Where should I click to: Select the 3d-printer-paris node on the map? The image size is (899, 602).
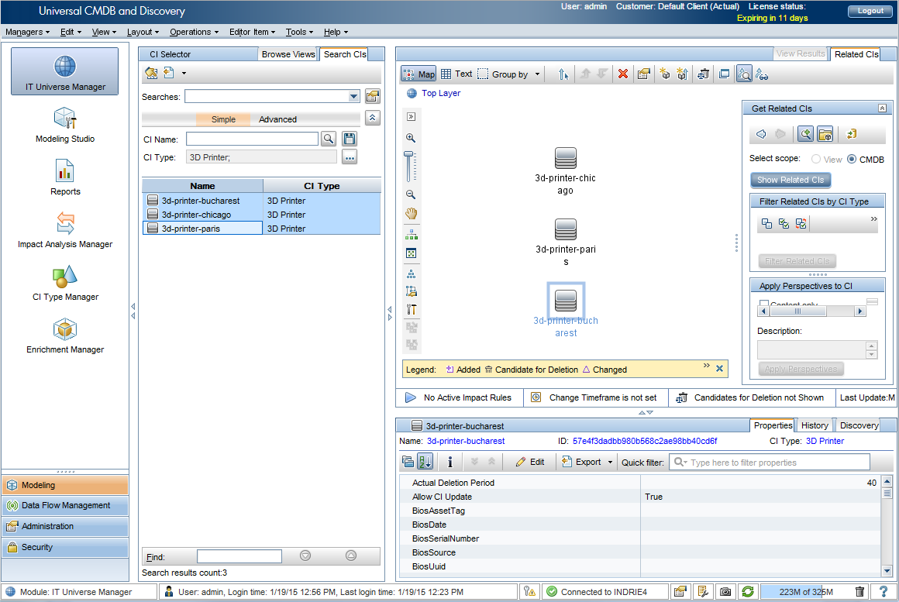click(x=565, y=243)
